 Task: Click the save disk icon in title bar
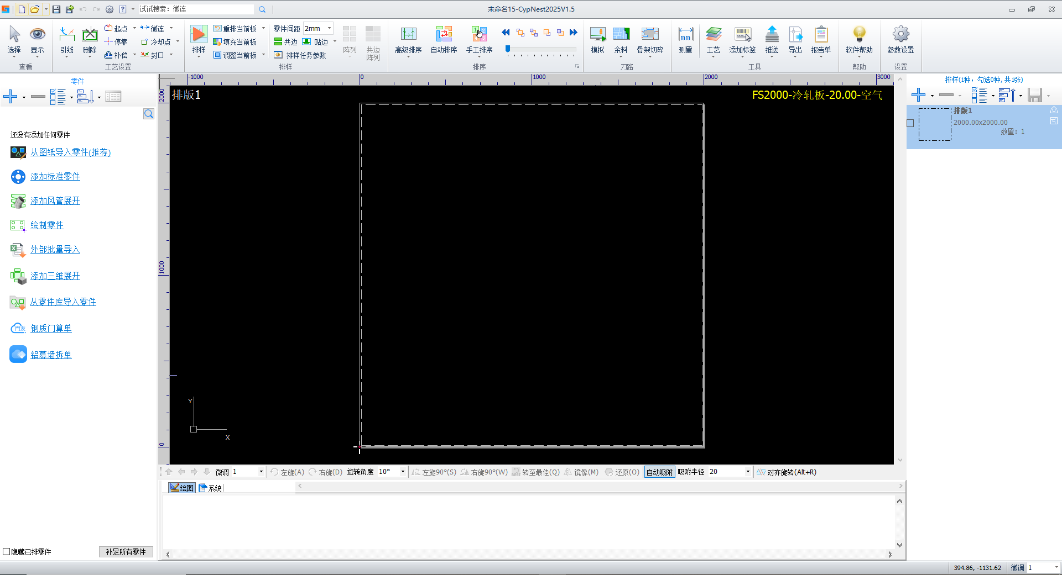[x=56, y=9]
